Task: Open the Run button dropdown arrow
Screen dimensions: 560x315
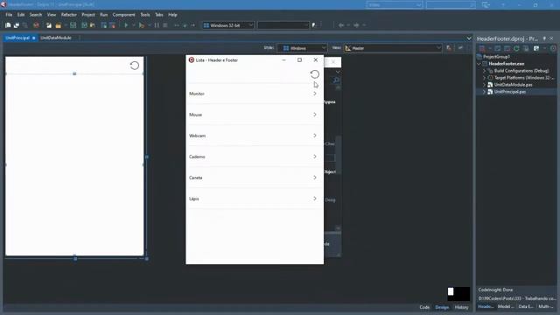Action: coord(133,25)
